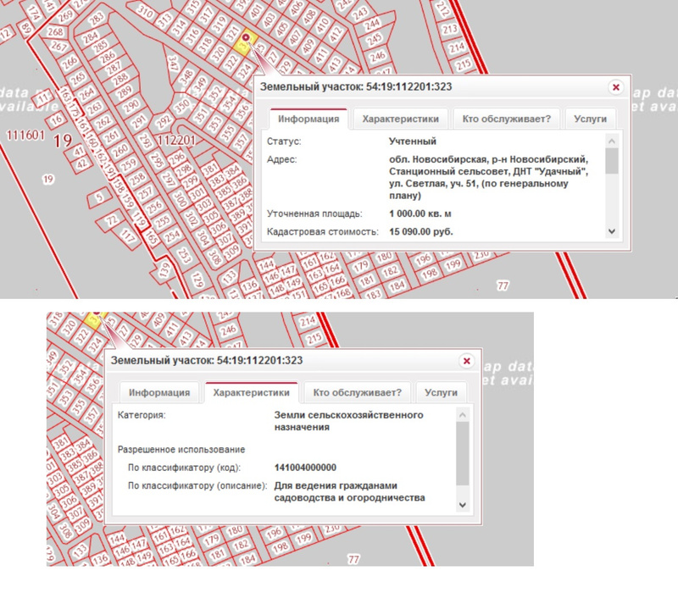Select parcel 196 on lower map
This screenshot has height=615, width=678.
point(273,534)
